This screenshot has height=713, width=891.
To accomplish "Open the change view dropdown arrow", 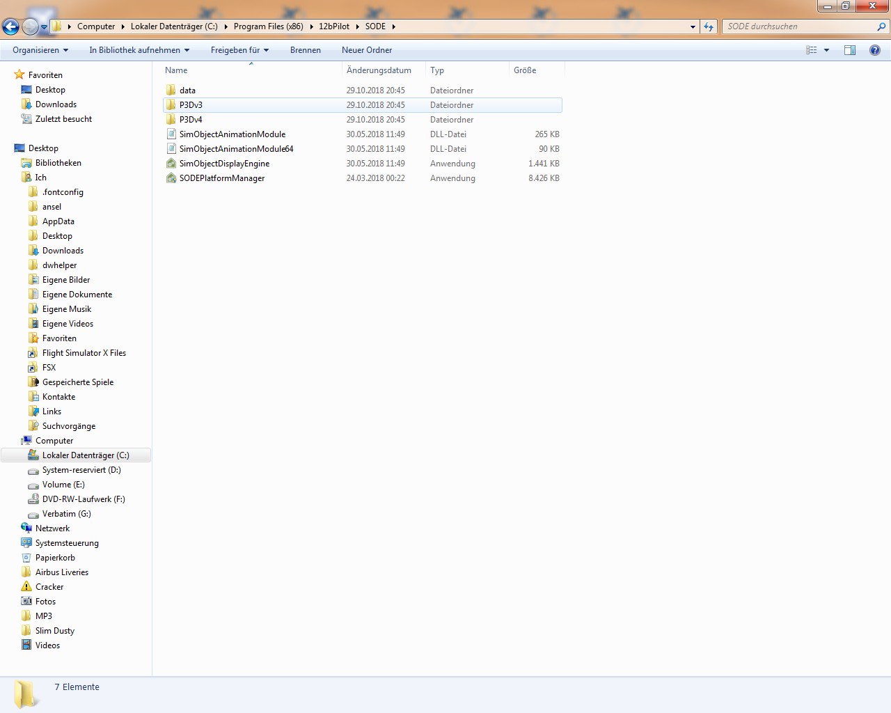I will [x=827, y=50].
